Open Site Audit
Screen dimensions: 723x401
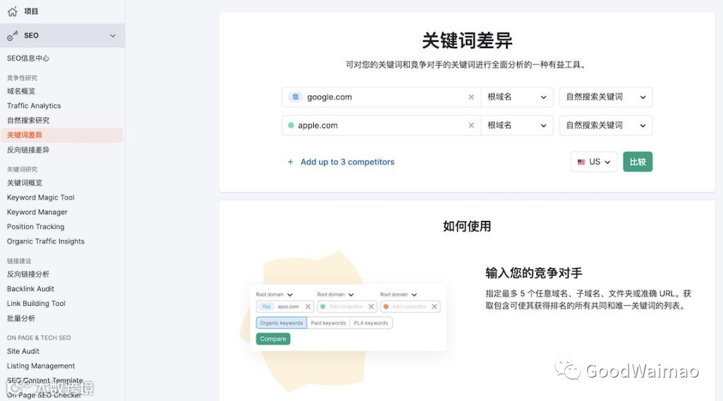23,351
